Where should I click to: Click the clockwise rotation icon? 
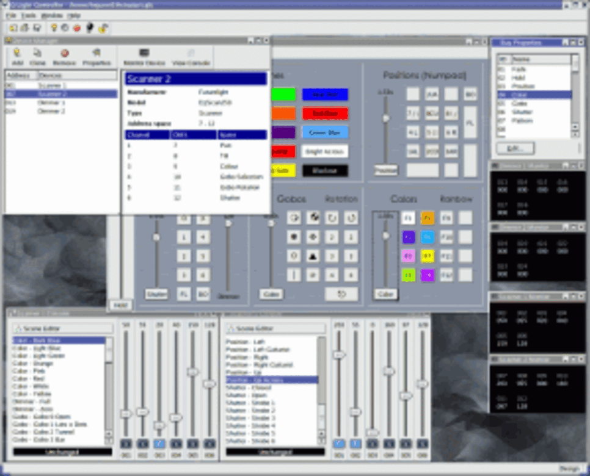click(332, 218)
